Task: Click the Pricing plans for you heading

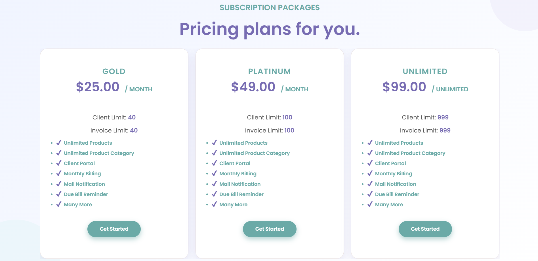Action: [x=270, y=29]
